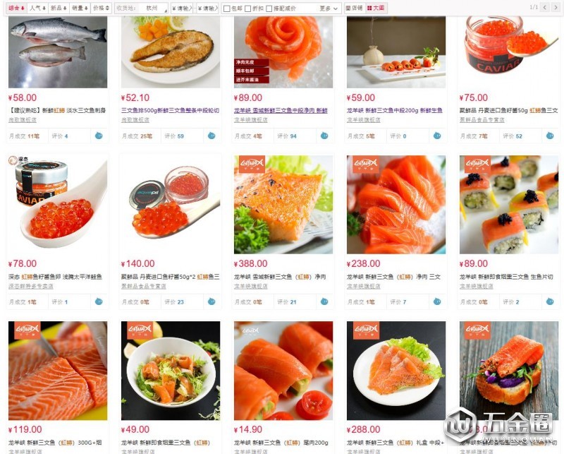Image resolution: width=564 pixels, height=454 pixels.
Task: Switch to 店铺 shop list view
Action: (355, 8)
